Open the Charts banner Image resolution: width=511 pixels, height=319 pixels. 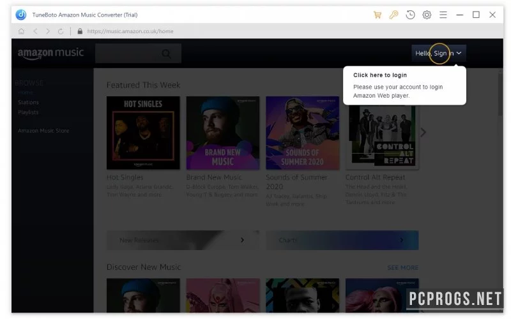pyautogui.click(x=342, y=241)
